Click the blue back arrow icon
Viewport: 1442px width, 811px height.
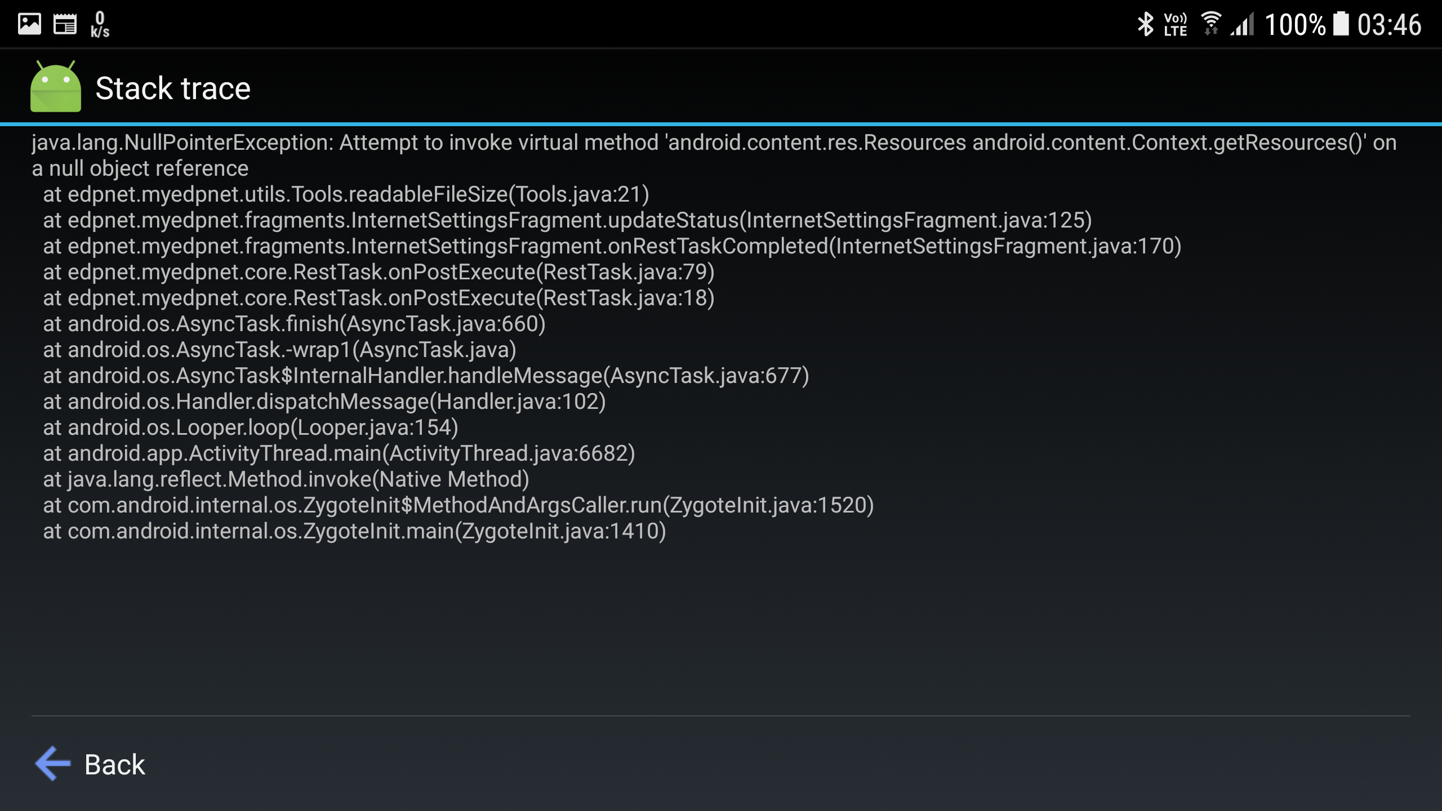(53, 764)
